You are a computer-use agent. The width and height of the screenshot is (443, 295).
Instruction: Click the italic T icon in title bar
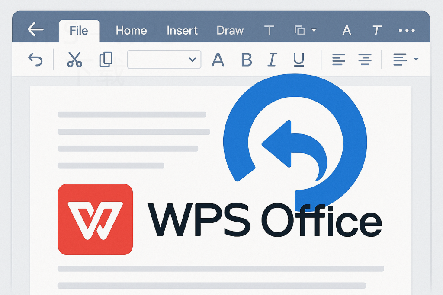(x=376, y=30)
